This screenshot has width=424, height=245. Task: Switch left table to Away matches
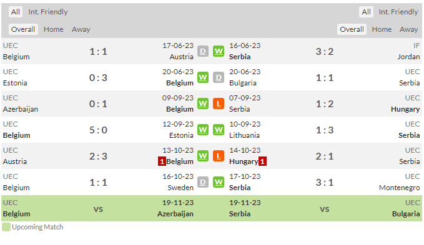[81, 29]
